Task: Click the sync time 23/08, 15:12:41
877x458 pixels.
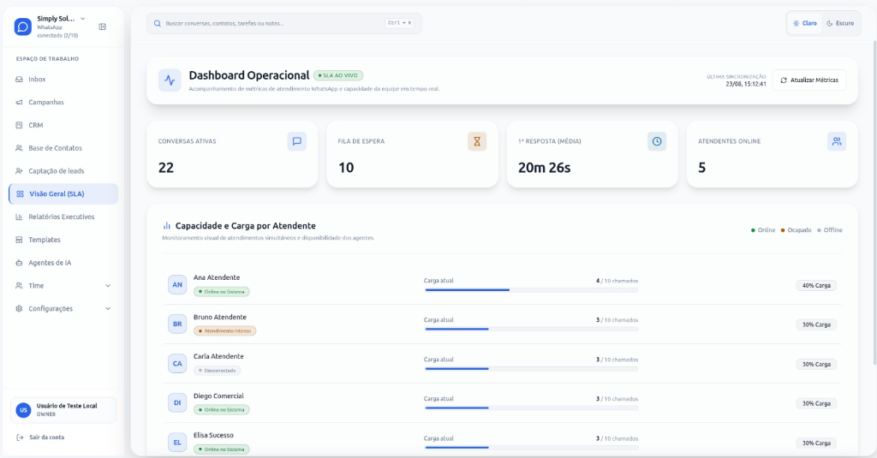Action: click(x=746, y=84)
